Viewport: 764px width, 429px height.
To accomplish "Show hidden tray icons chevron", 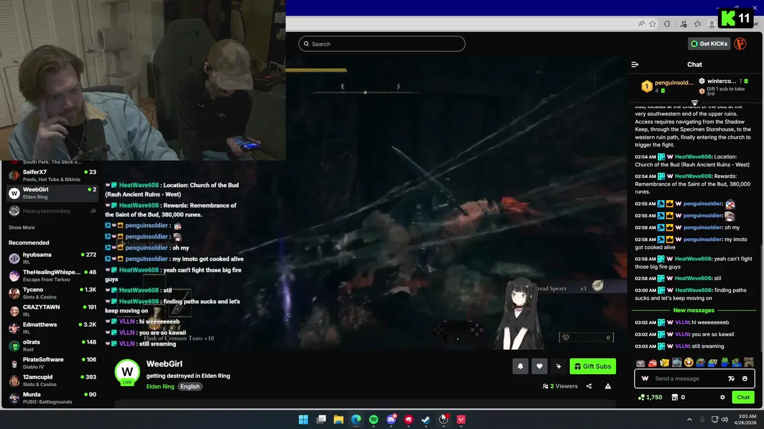I will point(689,419).
